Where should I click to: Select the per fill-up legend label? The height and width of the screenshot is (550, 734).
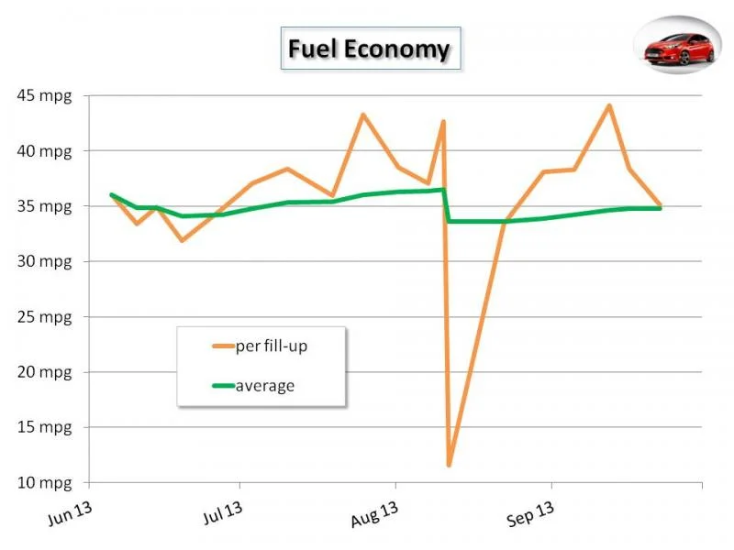272,346
